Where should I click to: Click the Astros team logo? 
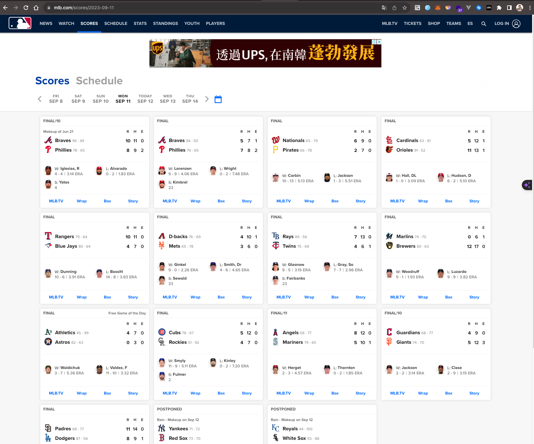[48, 342]
